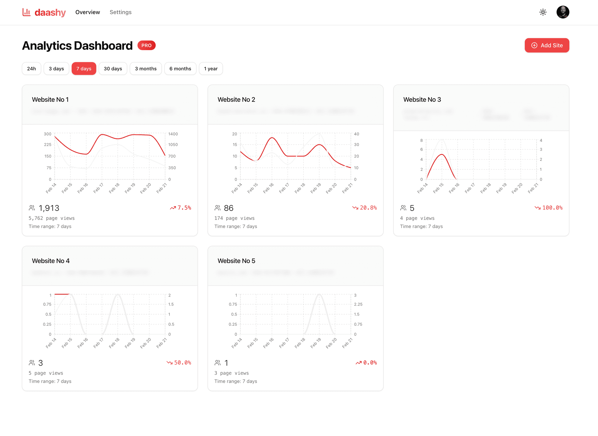Screen dimensions: 598x436
Task: Open the user avatar profile menu
Action: pyautogui.click(x=563, y=12)
